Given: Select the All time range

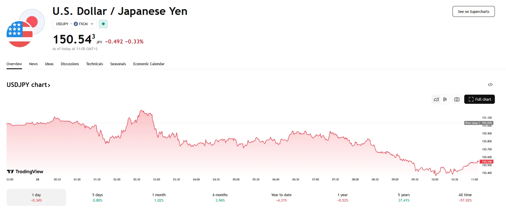Looking at the screenshot, I should tap(465, 197).
